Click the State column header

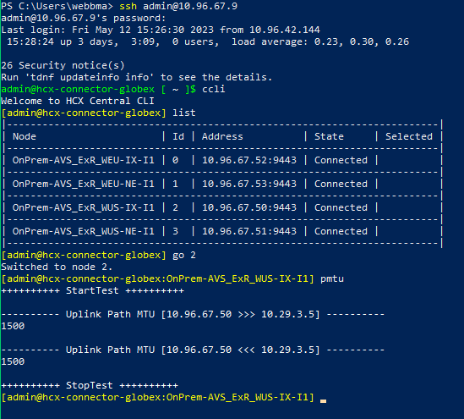point(329,136)
